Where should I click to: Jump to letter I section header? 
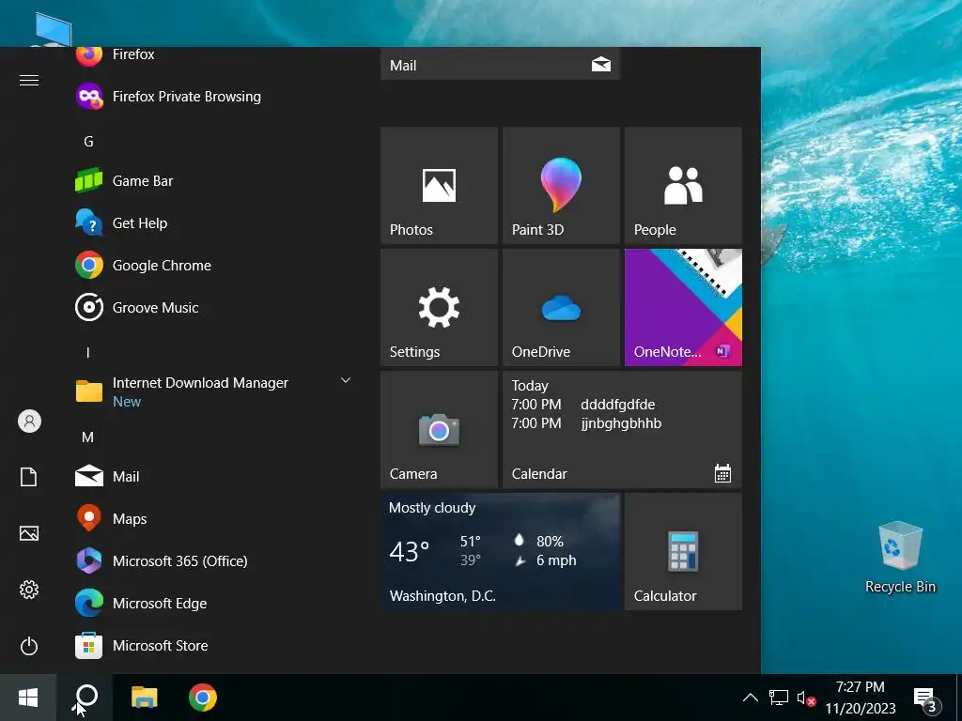click(x=88, y=353)
